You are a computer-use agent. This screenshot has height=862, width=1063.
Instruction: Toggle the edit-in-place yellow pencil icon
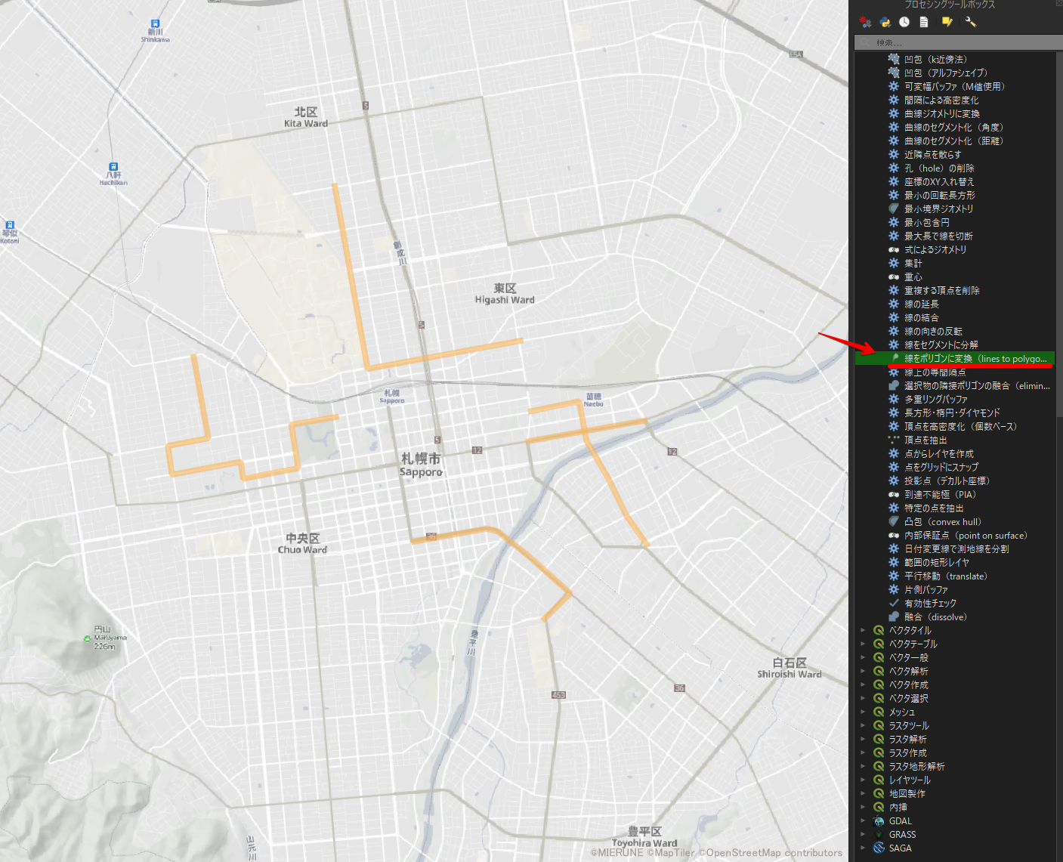point(947,22)
